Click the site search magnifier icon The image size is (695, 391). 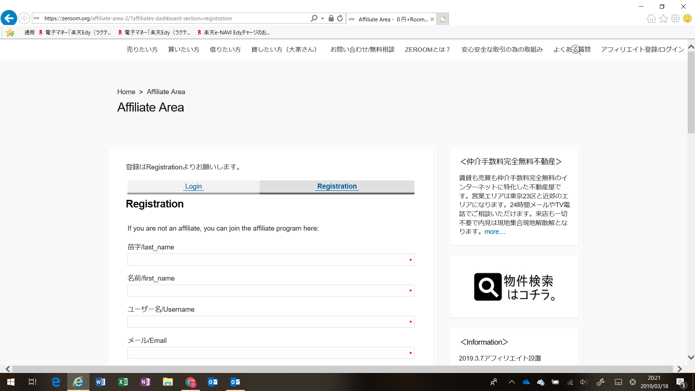[576, 50]
